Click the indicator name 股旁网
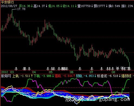134x106 pixels. click(x=6, y=76)
